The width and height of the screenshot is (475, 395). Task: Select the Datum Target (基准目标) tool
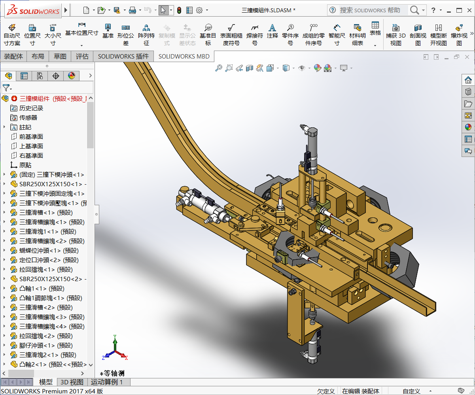click(x=208, y=34)
